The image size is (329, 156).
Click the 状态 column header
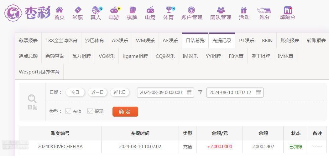pos(296,133)
